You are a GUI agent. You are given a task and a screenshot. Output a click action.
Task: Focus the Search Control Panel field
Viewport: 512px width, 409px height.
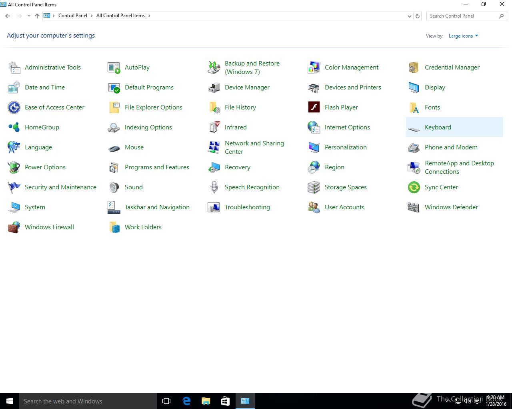click(x=466, y=16)
